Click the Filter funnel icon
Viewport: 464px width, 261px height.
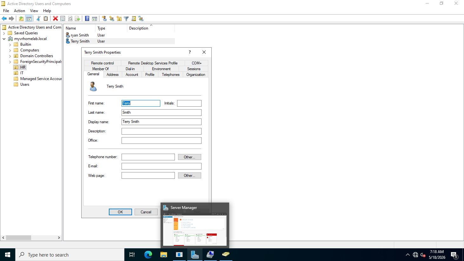click(x=126, y=19)
